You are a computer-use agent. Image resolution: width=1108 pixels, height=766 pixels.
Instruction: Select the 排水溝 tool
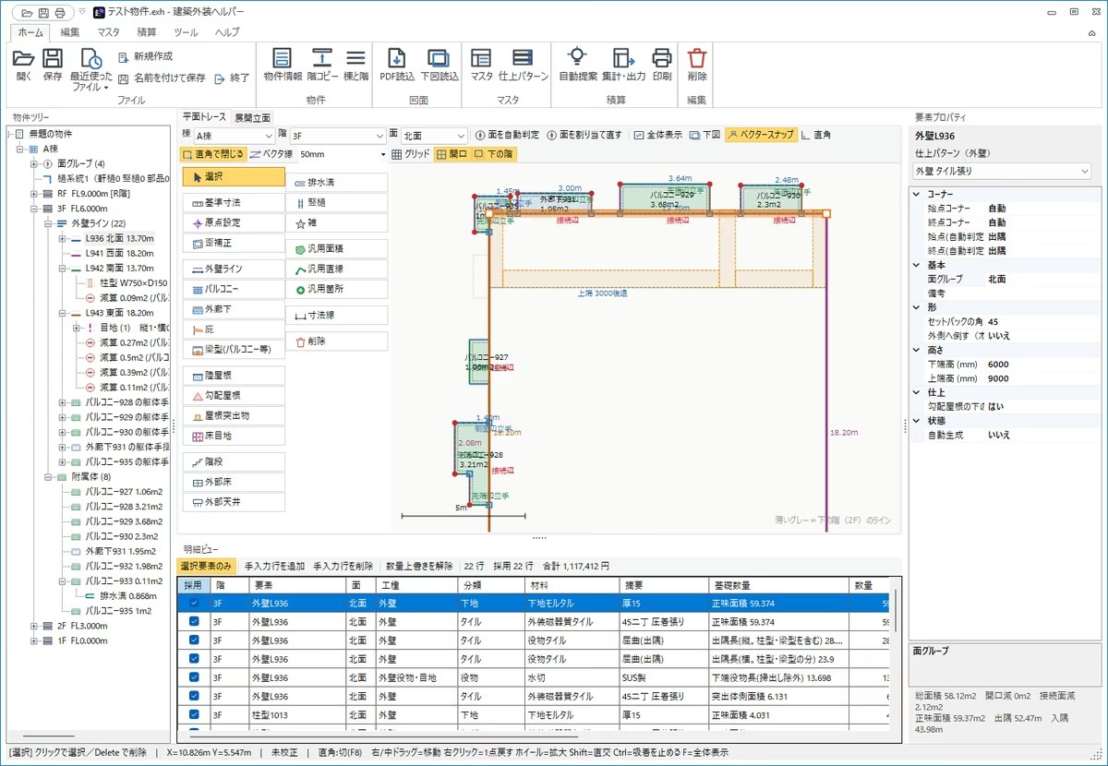pyautogui.click(x=336, y=182)
